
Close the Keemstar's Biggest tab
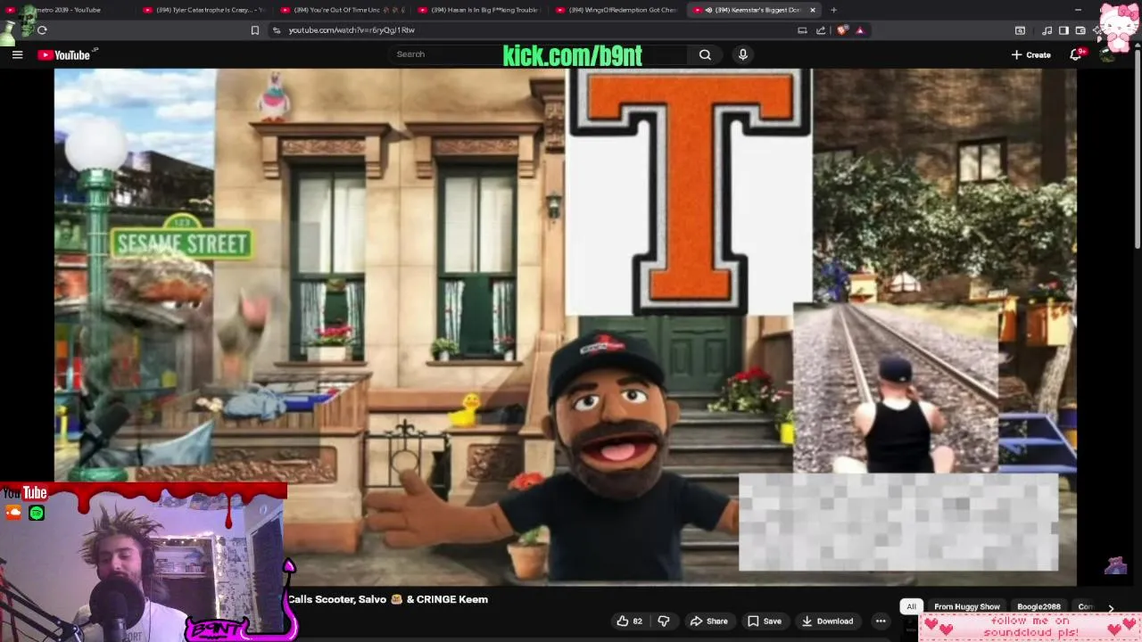click(813, 10)
